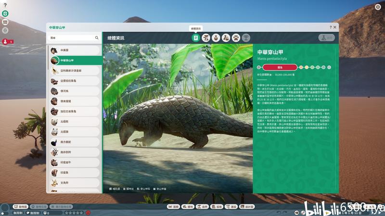Open the 自然 nature build menu
The image size is (385, 216).
[x=202, y=207]
